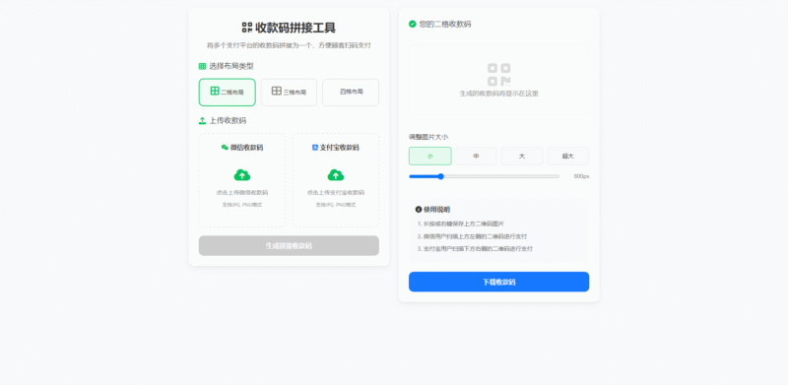788x385 pixels.
Task: Click the upload arrow icon next to 上传收款码
Action: [x=203, y=121]
